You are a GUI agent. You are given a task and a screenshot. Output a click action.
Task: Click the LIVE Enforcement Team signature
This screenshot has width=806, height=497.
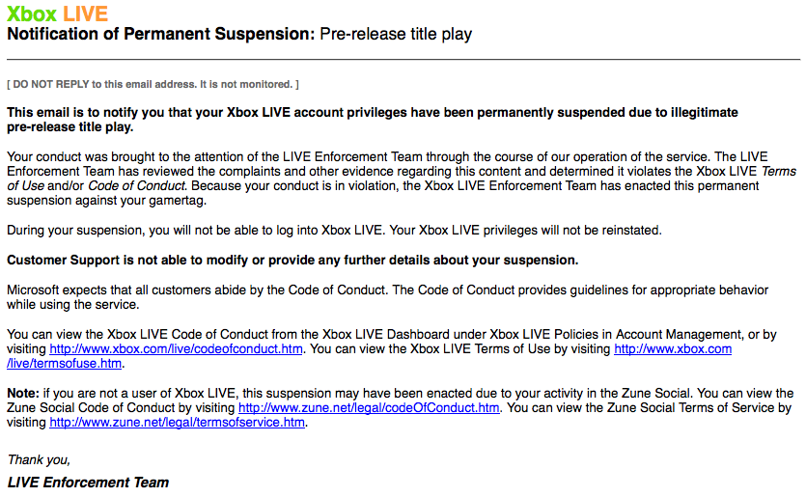point(88,483)
